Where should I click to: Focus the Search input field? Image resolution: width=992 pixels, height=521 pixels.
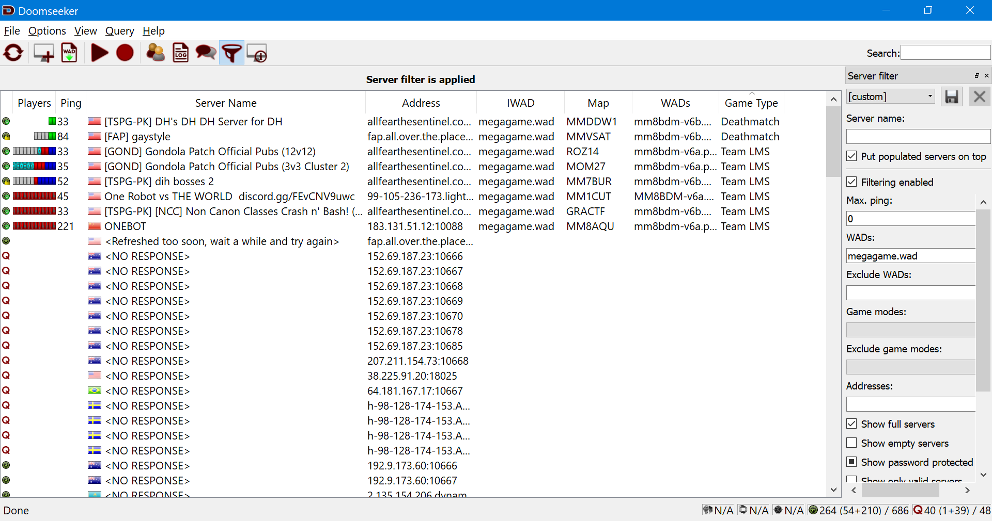[x=946, y=53]
